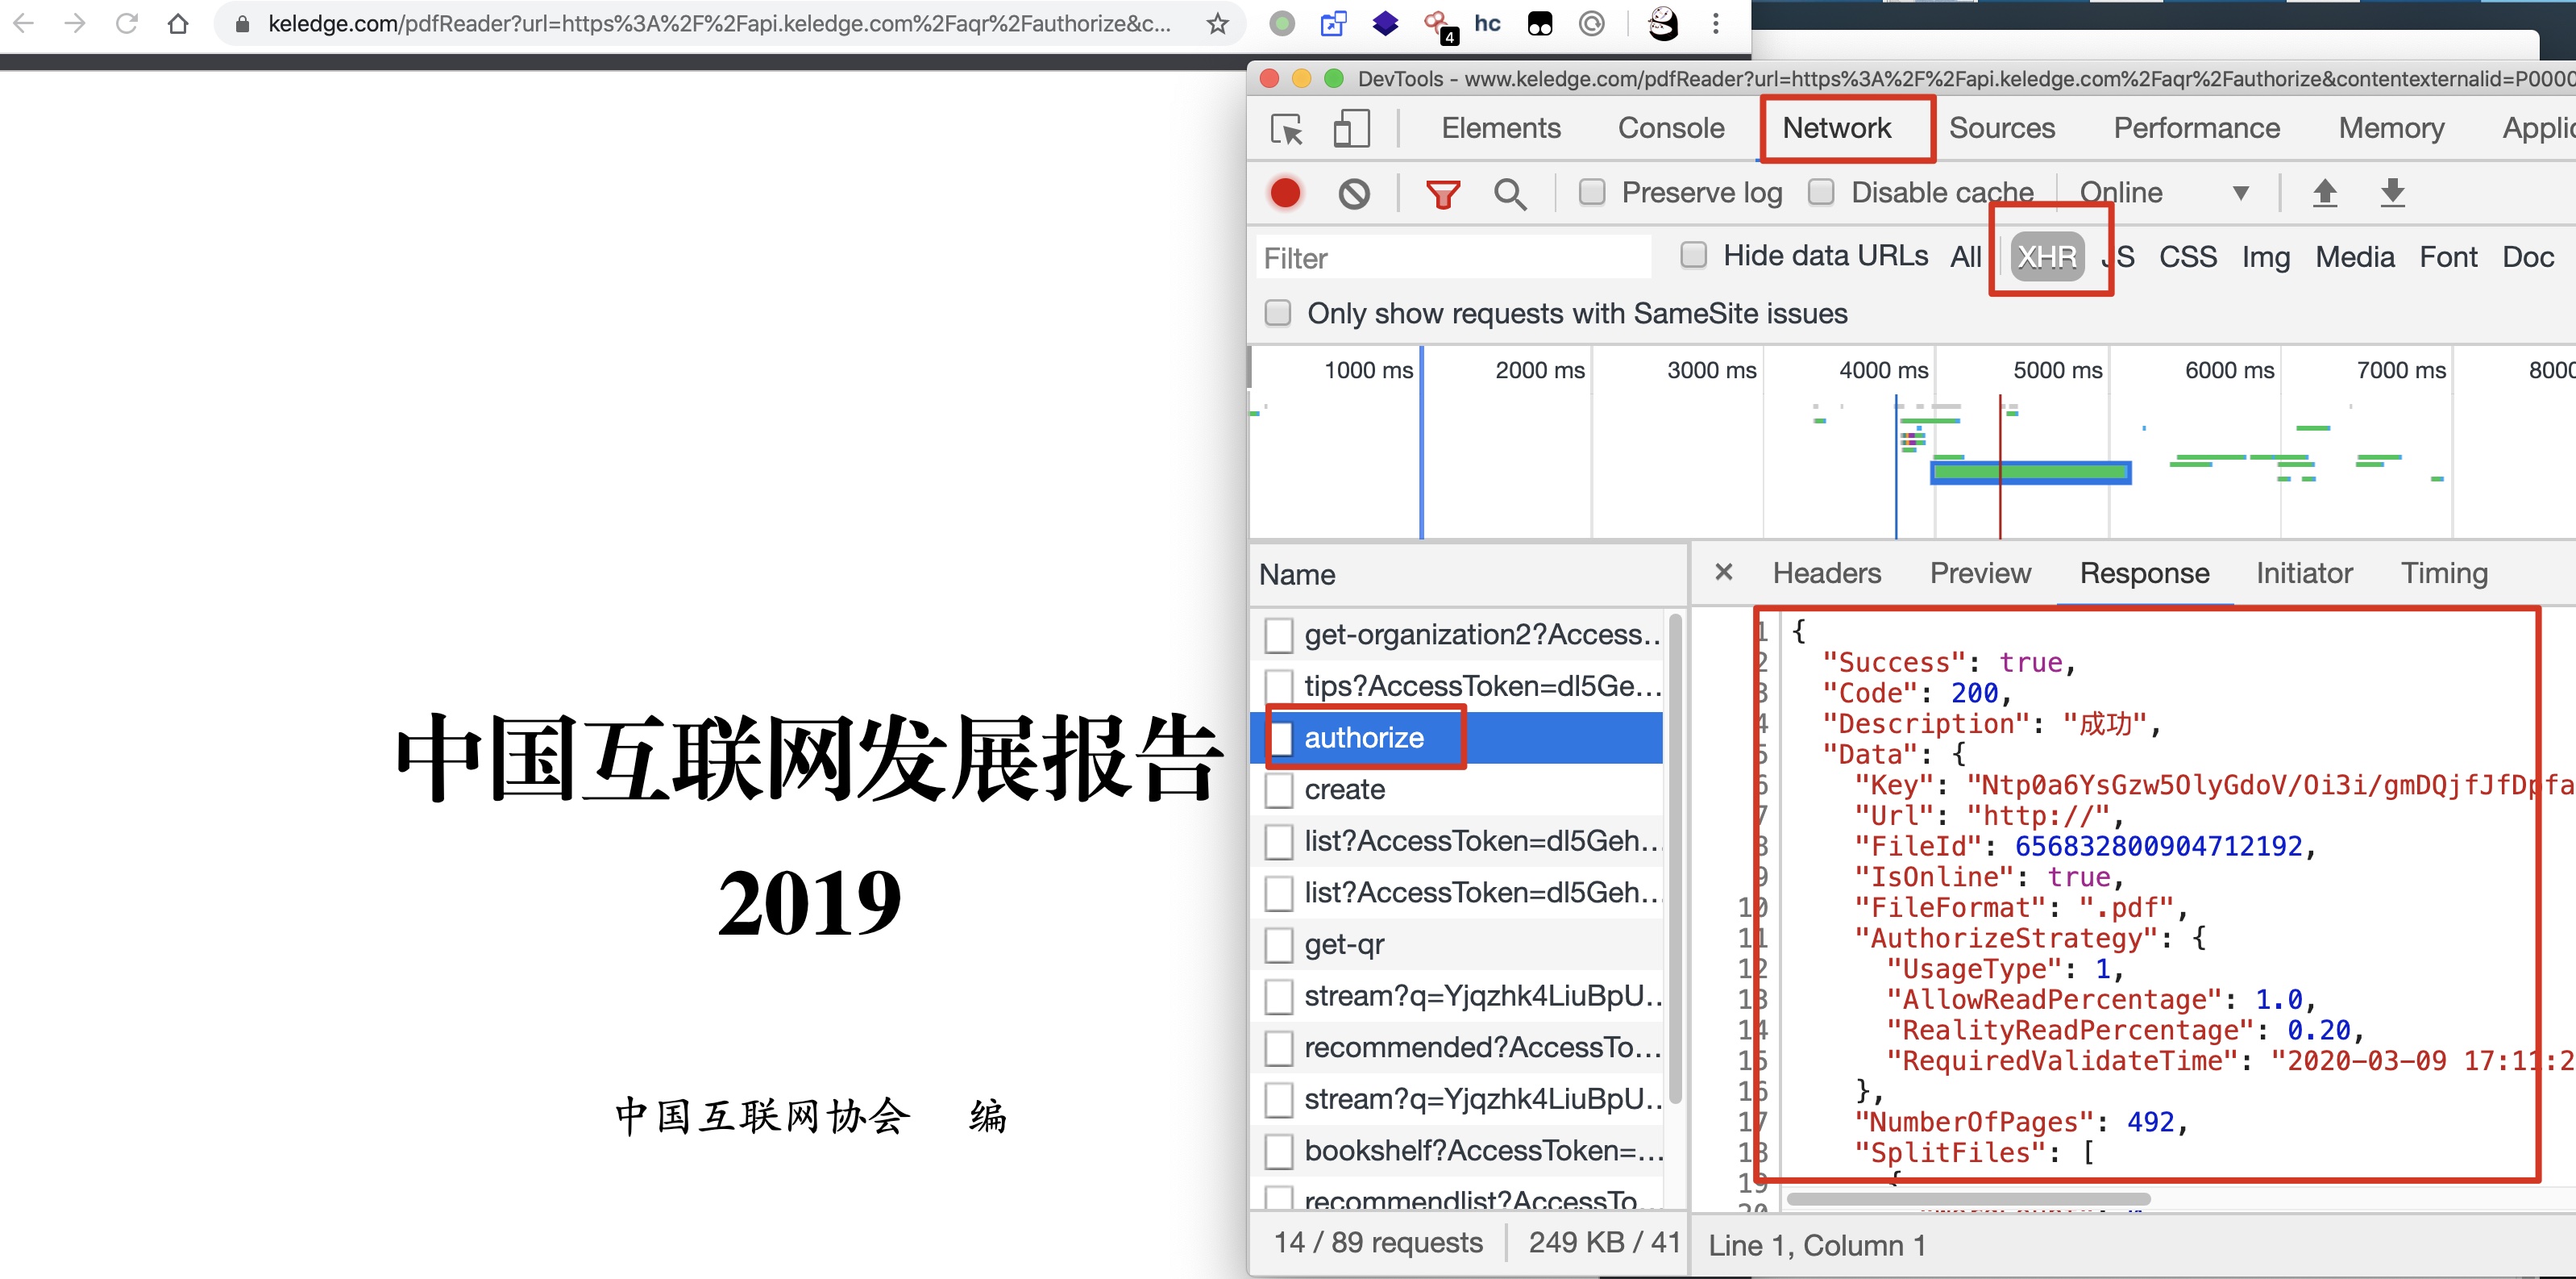The height and width of the screenshot is (1279, 2576).
Task: Select the inspect element cursor icon
Action: pyautogui.click(x=1286, y=129)
